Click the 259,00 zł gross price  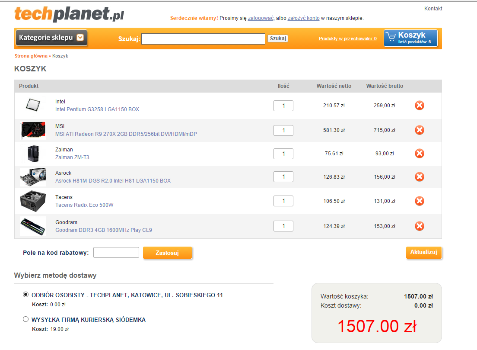tap(385, 106)
